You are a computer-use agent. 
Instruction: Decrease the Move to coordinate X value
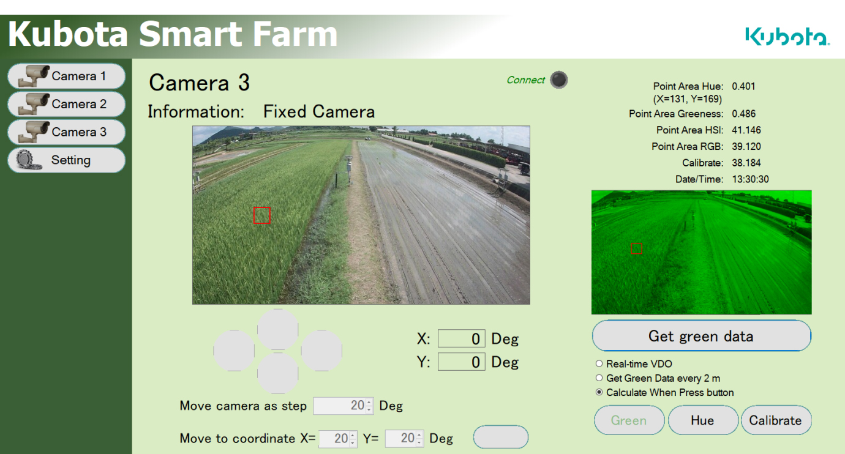click(353, 442)
